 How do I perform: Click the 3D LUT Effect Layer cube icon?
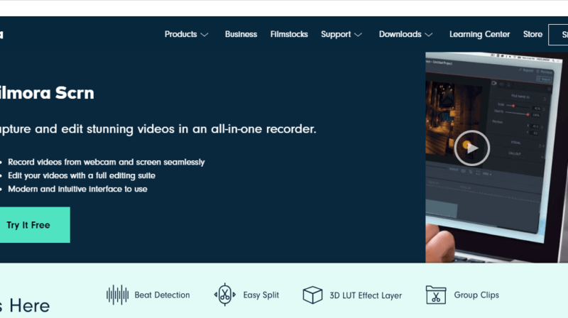tap(313, 295)
